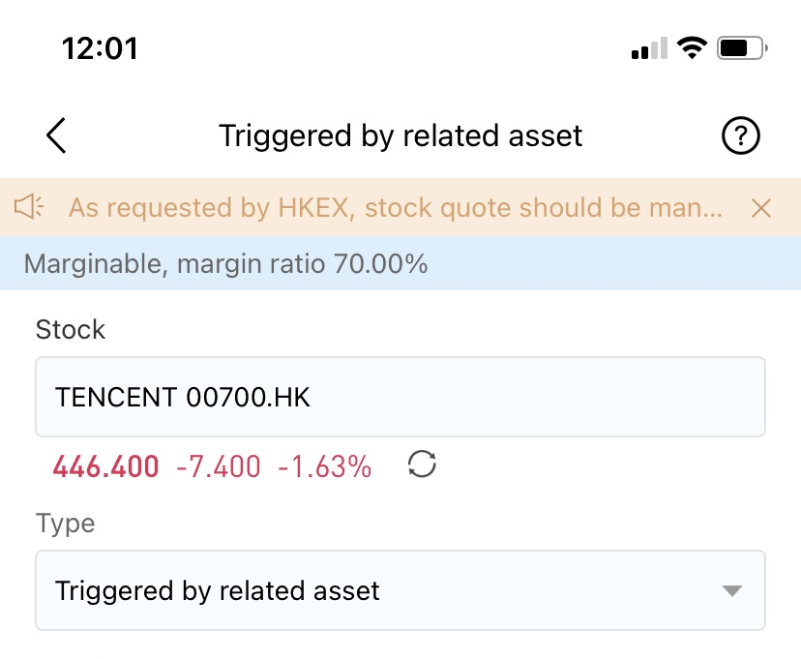The width and height of the screenshot is (801, 659).
Task: Tap the 446.400 last price
Action: pos(105,466)
